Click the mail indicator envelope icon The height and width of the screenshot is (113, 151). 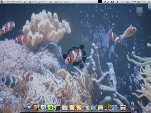(x=127, y=2)
